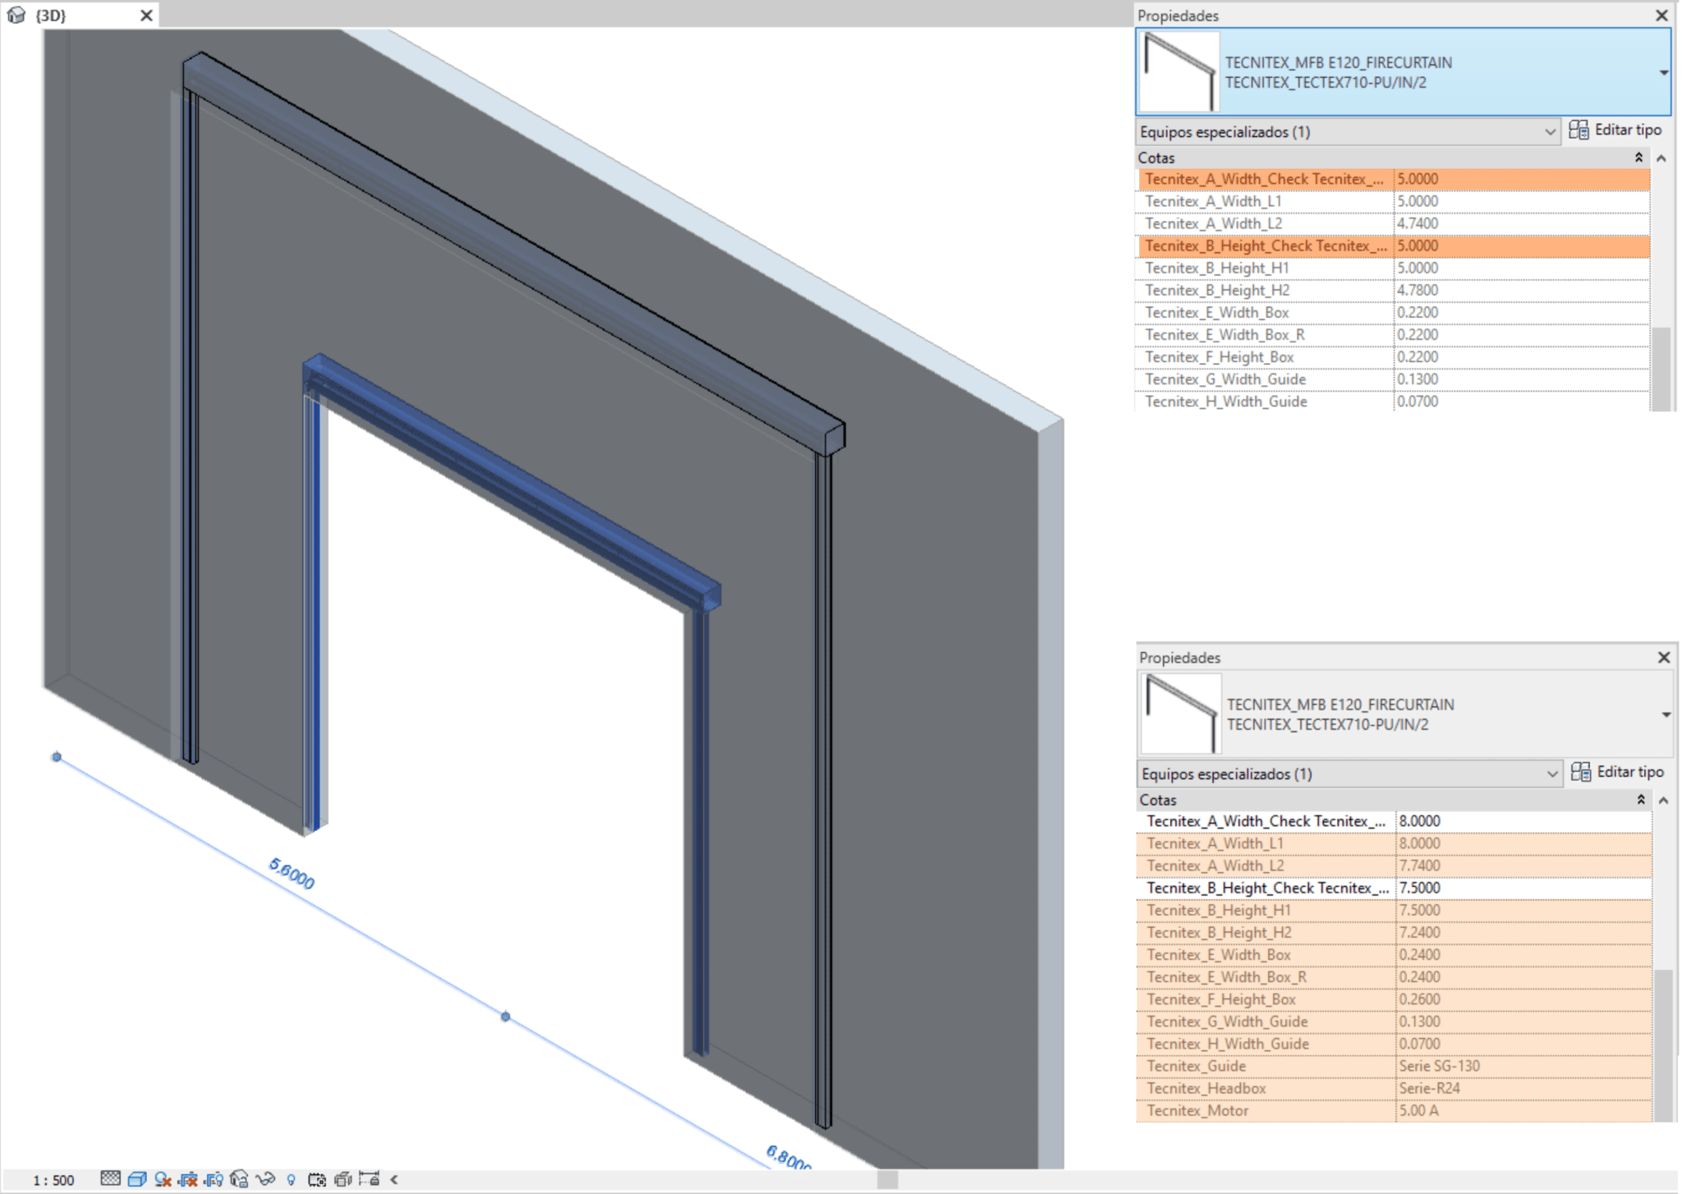Toggle Reveal Constraints icon

[x=369, y=1179]
